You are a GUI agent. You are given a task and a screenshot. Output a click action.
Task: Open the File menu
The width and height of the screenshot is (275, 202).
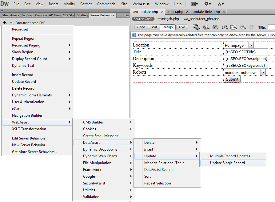[16, 4]
